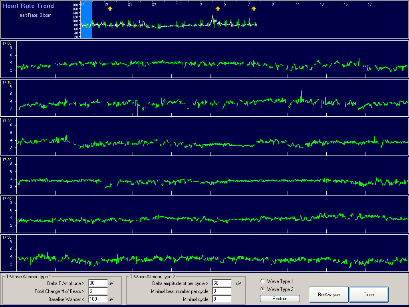Click the orange arrow marker near 5:00

click(x=217, y=8)
